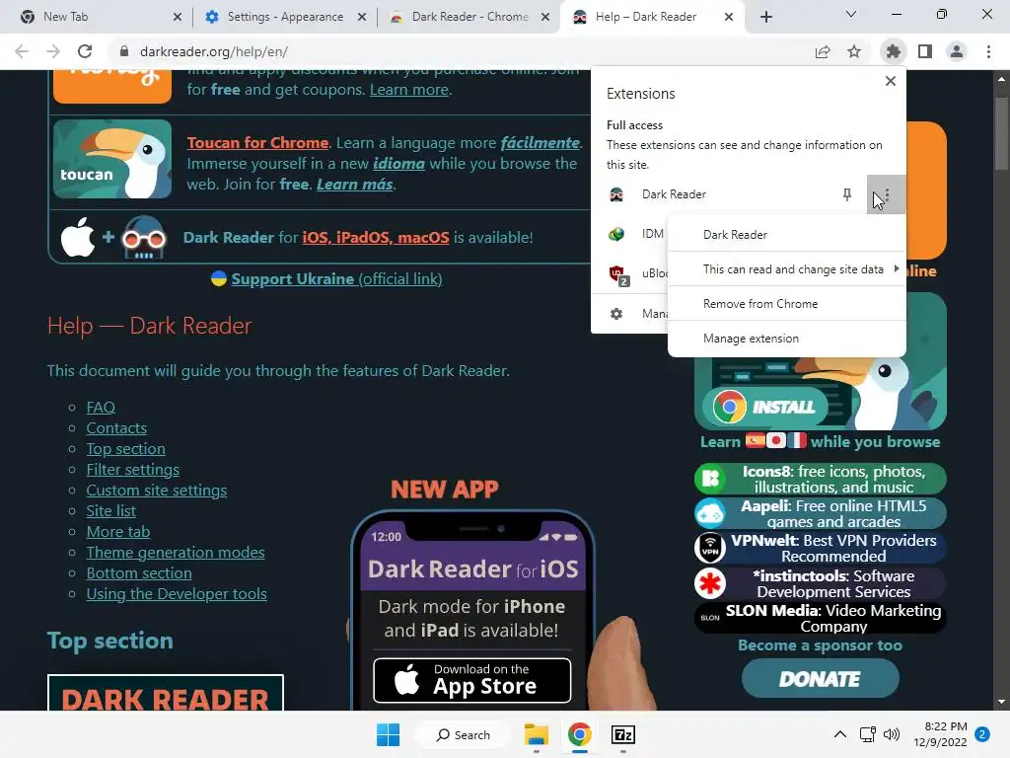Screen dimensions: 1010x758
Task: Open the tab search chevron
Action: click(x=851, y=14)
